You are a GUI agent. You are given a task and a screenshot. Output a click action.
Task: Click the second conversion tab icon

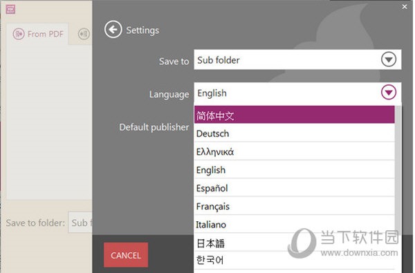[x=84, y=34]
